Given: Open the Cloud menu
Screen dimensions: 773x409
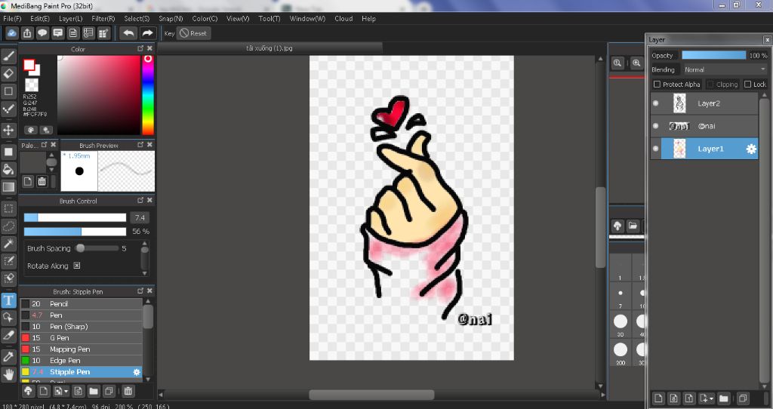Looking at the screenshot, I should pyautogui.click(x=343, y=19).
